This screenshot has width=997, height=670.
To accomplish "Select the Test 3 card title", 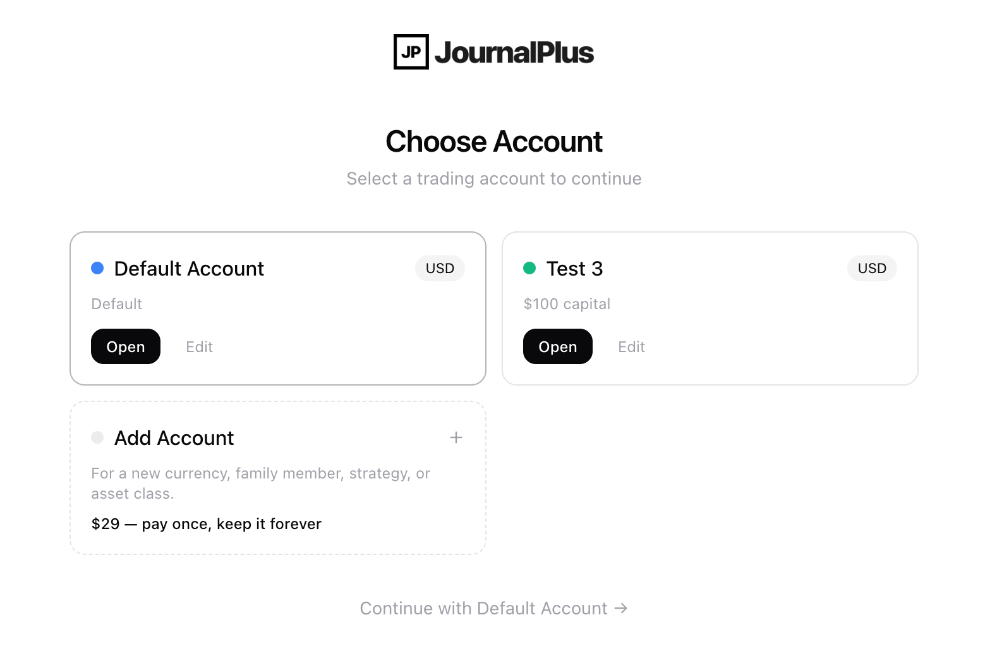I will tap(574, 269).
